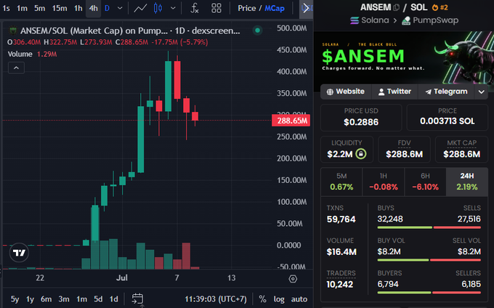Click the buy/sell volume ratio bar
This screenshot has width=494, height=308.
[429, 260]
